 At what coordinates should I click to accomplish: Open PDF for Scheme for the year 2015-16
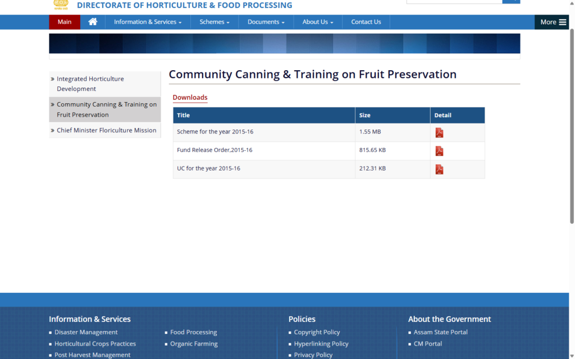[x=439, y=132]
